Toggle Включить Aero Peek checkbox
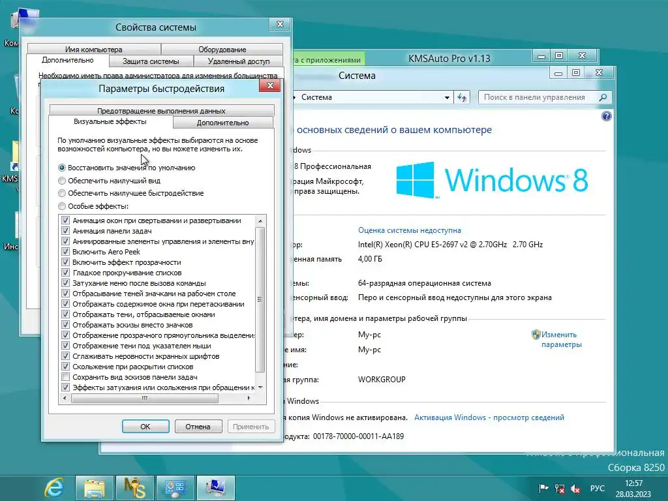 [65, 252]
